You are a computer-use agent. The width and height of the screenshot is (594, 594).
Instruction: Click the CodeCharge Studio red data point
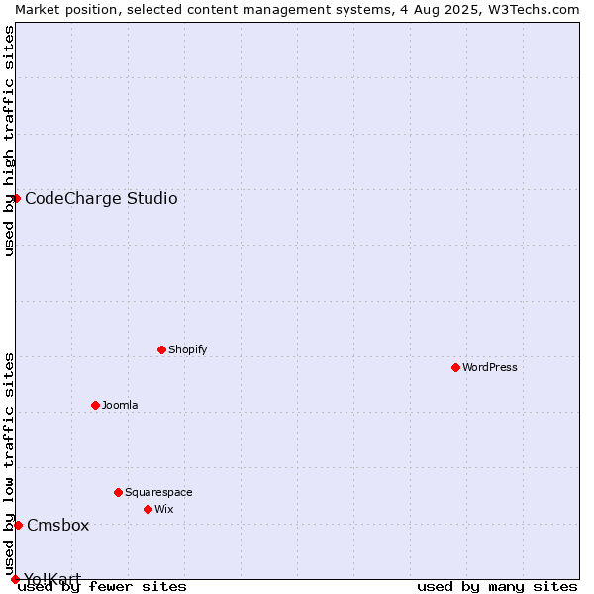pos(16,199)
